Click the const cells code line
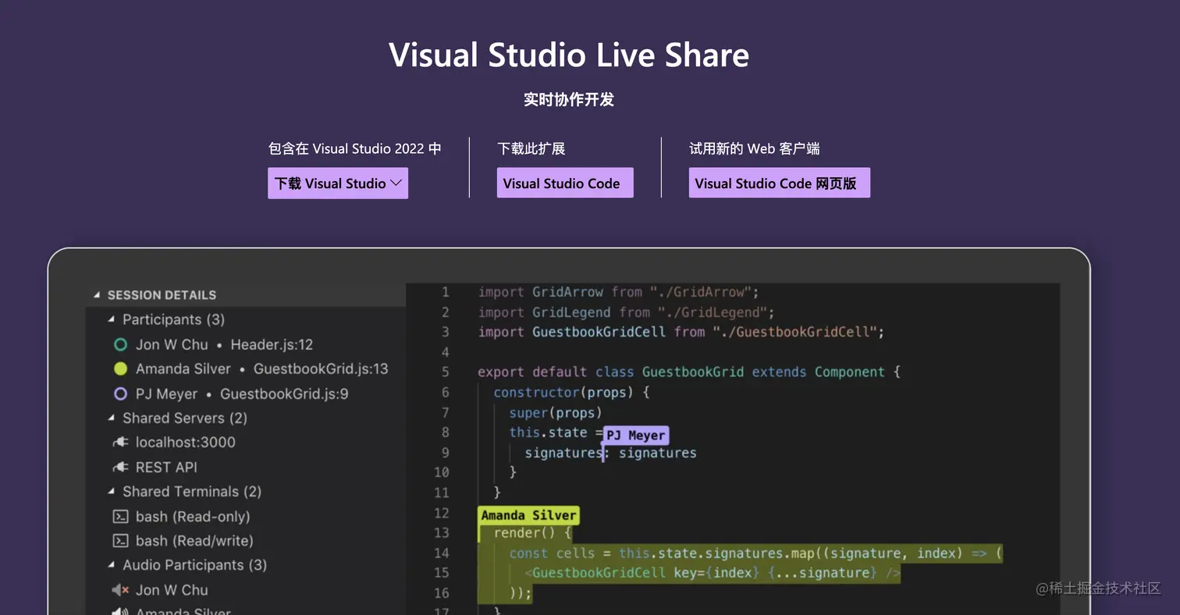This screenshot has width=1180, height=615. click(755, 553)
